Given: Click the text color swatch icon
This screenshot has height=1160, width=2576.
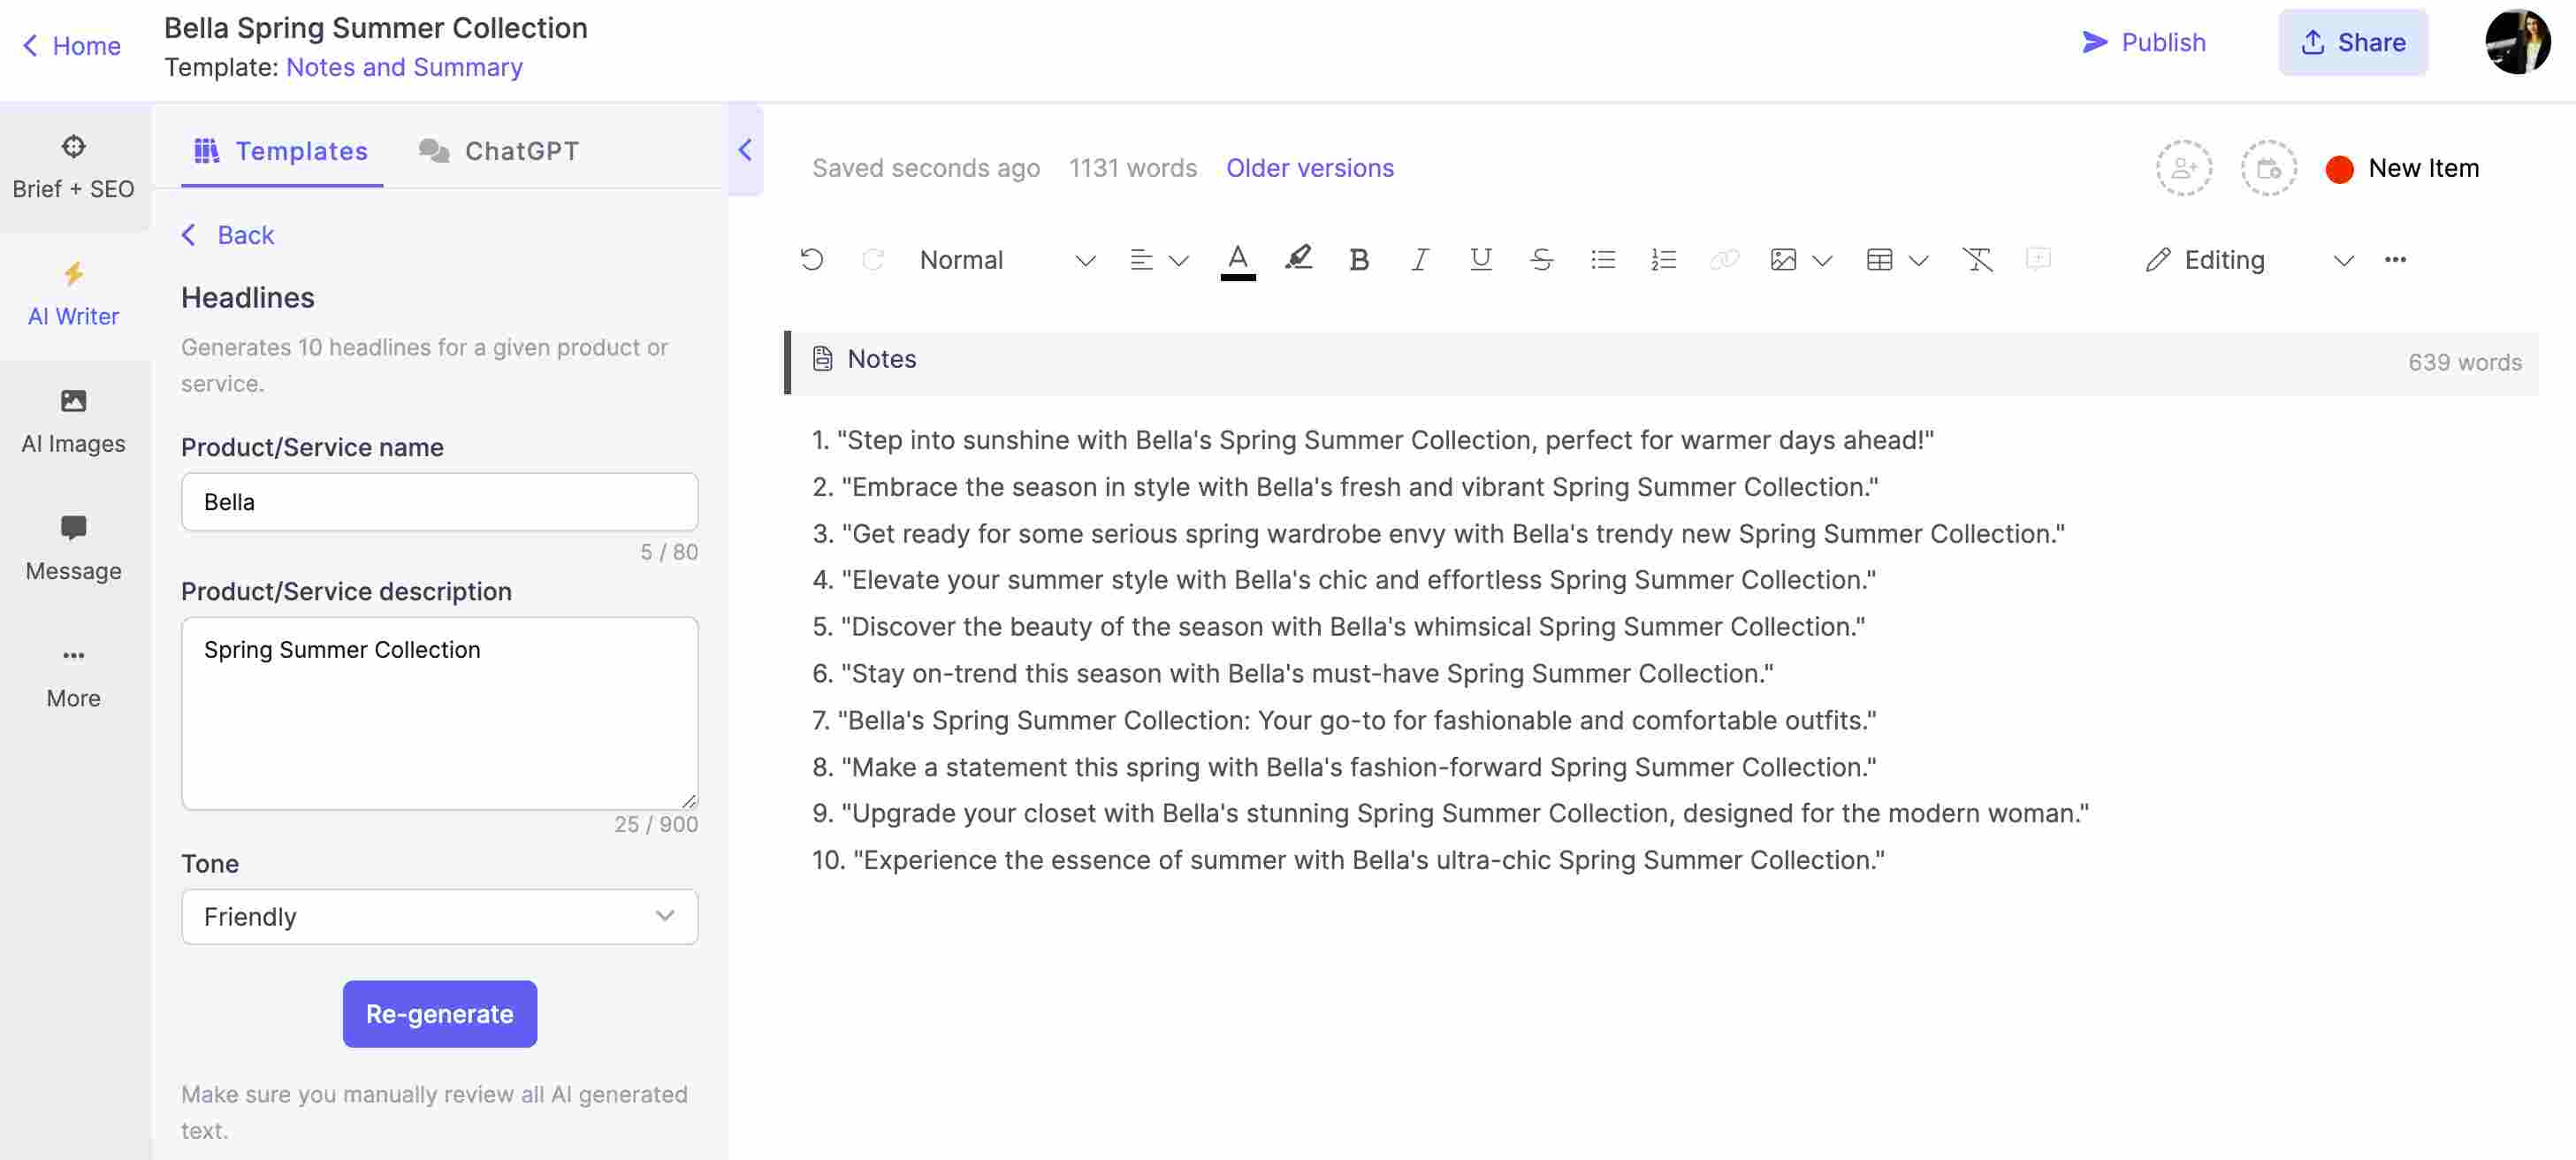Looking at the screenshot, I should point(1234,260).
